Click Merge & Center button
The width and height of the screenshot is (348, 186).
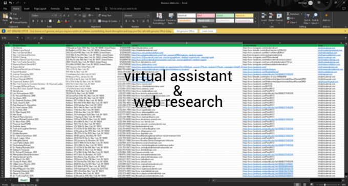[108, 21]
